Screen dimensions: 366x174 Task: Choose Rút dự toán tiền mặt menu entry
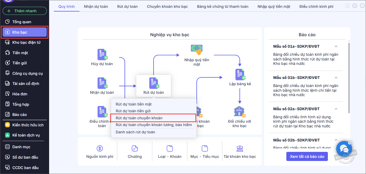pyautogui.click(x=133, y=104)
